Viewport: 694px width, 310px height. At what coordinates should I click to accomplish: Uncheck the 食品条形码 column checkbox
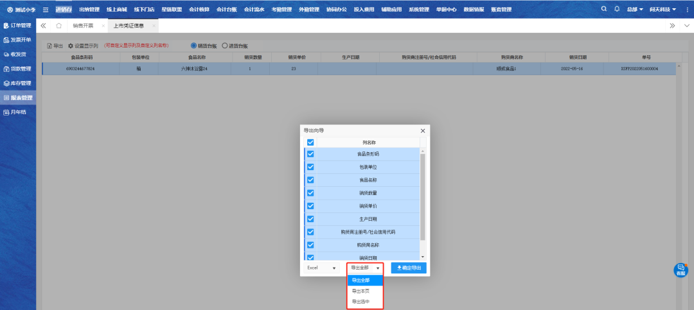pyautogui.click(x=310, y=155)
